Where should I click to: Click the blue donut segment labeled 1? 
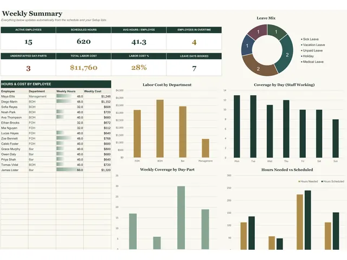pos(247,46)
